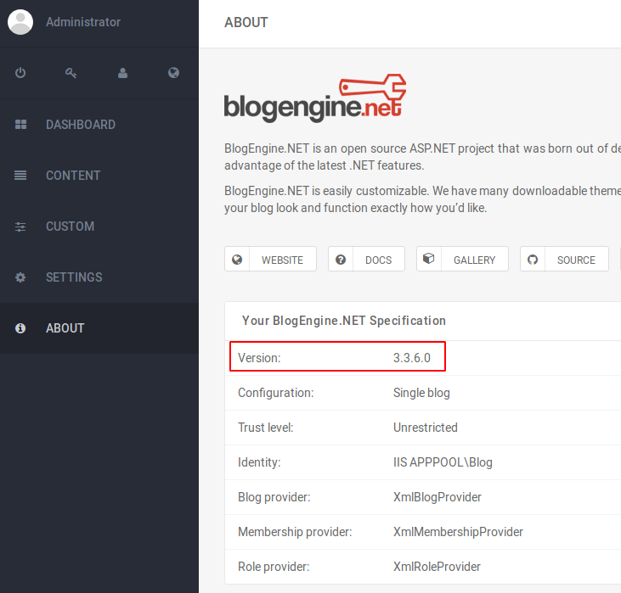Select the ABOUT menu item
The width and height of the screenshot is (621, 593).
tap(99, 328)
